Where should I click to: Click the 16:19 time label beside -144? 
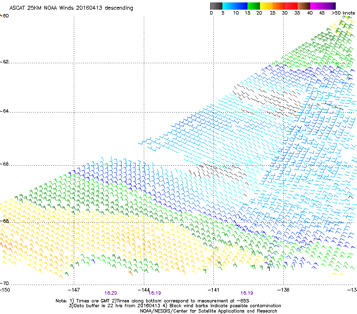(x=155, y=293)
